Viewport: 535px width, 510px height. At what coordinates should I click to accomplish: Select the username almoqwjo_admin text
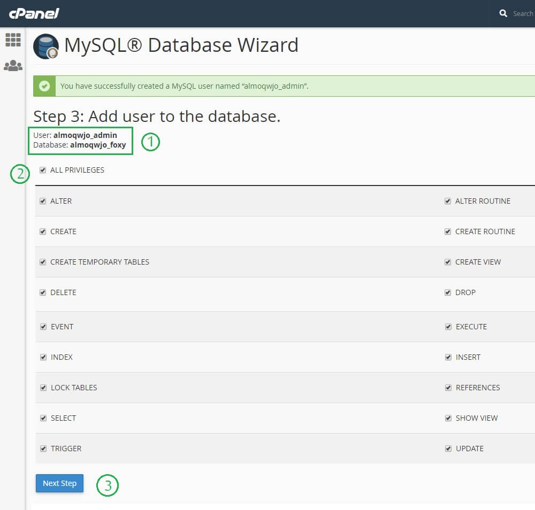click(85, 135)
